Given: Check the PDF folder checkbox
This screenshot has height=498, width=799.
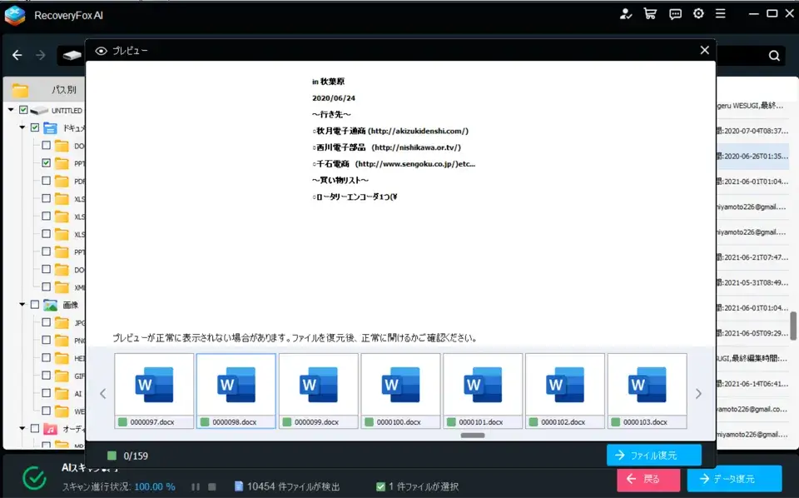Looking at the screenshot, I should [47, 181].
